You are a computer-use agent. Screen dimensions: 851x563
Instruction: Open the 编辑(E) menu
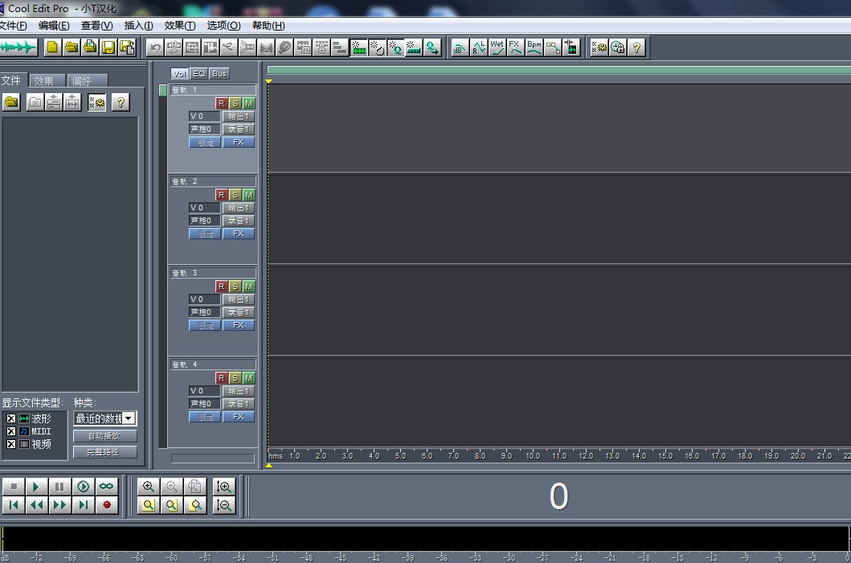pos(54,26)
